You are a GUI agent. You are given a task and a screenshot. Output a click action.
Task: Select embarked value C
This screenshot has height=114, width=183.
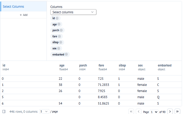[x=158, y=85]
